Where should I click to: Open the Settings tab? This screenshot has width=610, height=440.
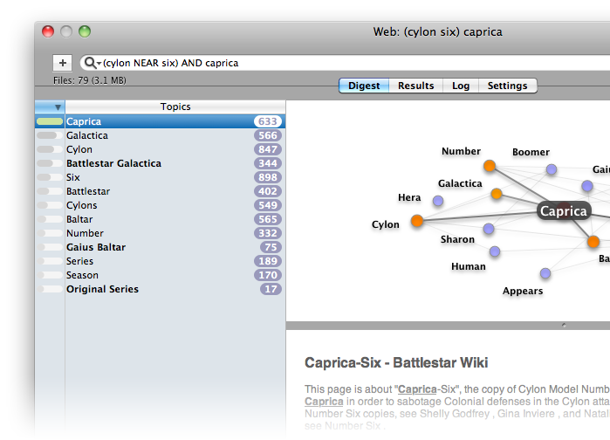click(507, 86)
